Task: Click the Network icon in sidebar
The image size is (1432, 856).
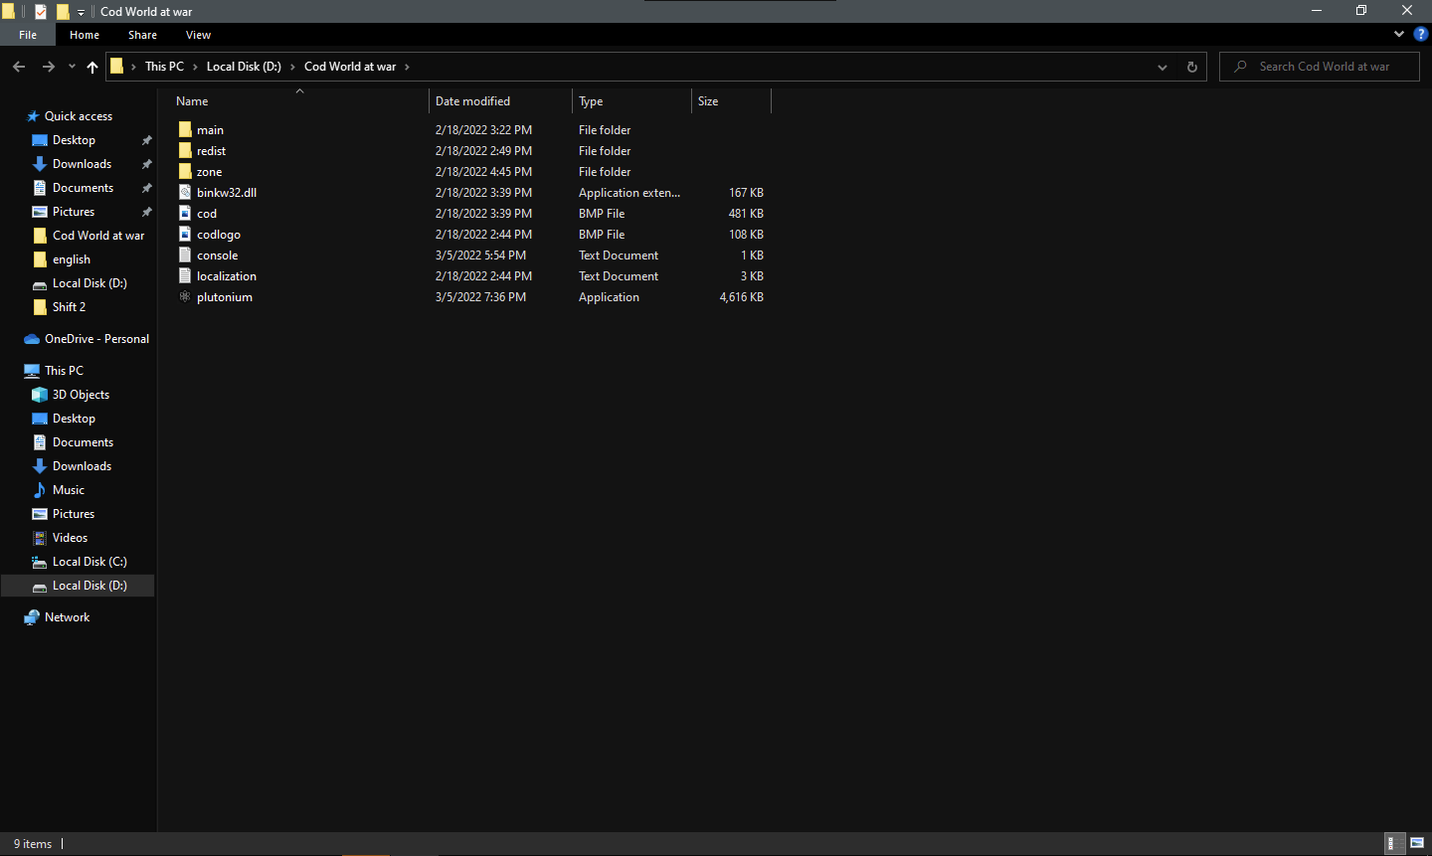Action: 32,617
